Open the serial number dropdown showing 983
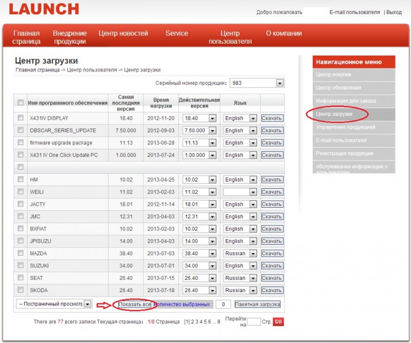 (279, 83)
